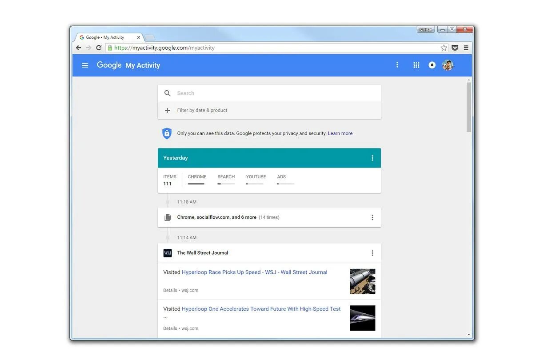The image size is (552, 360).
Task: Click the Google logo in header
Action: click(109, 65)
